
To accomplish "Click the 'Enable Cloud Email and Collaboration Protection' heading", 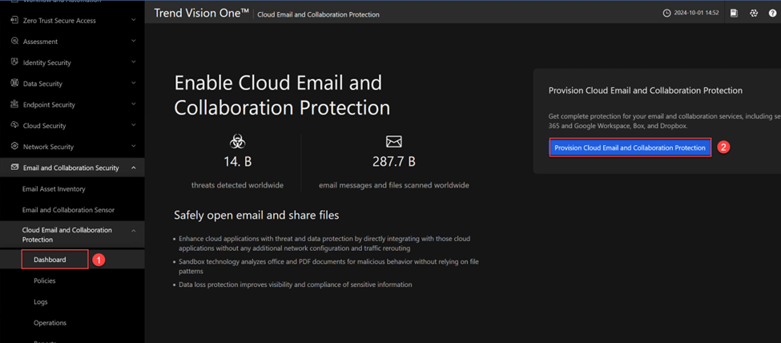I will 282,95.
